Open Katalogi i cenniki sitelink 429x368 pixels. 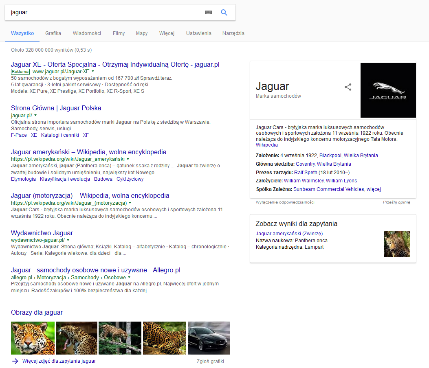pyautogui.click(x=60, y=135)
